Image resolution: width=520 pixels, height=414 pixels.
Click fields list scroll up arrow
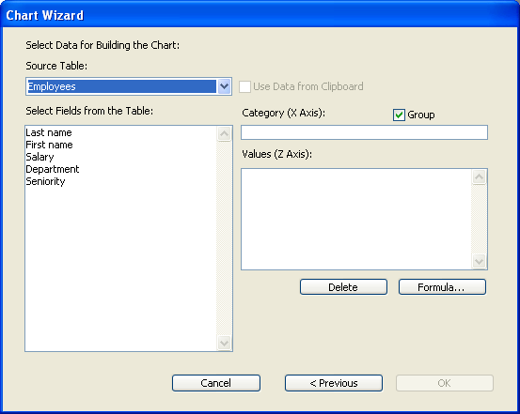tap(224, 134)
